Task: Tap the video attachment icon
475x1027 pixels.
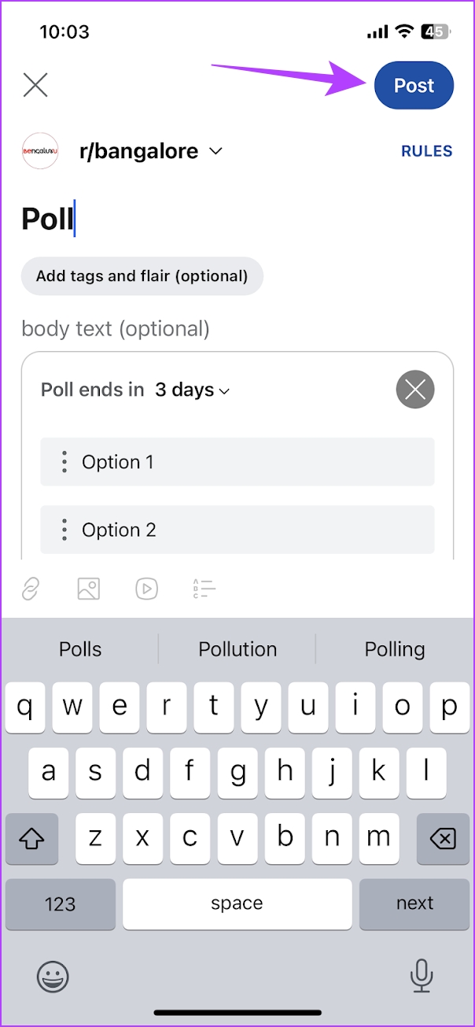Action: coord(146,588)
